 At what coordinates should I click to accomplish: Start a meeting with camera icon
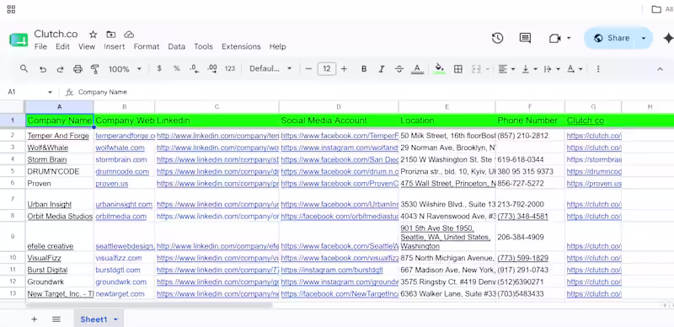[x=555, y=38]
